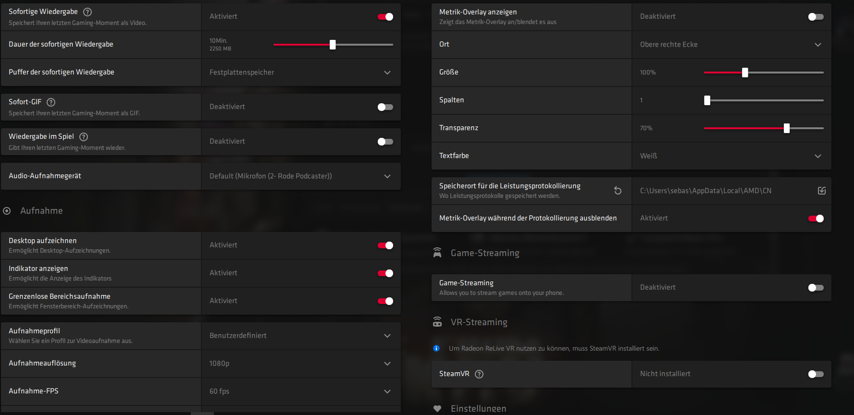Click the SteamVR help question mark
This screenshot has height=415, width=854.
pyautogui.click(x=479, y=374)
